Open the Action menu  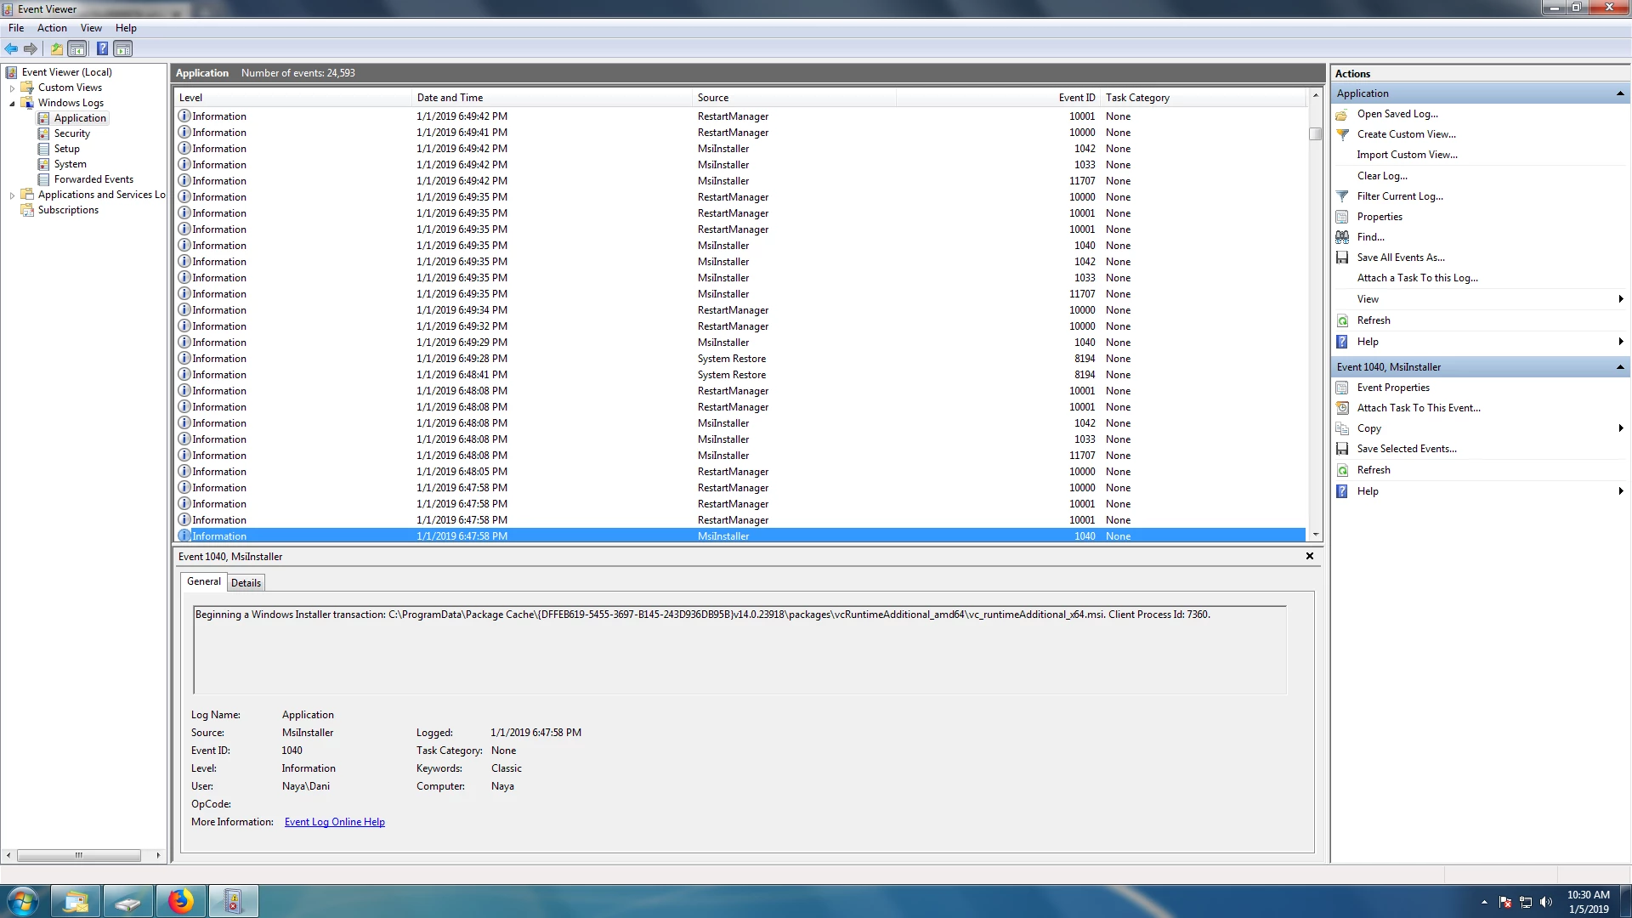pyautogui.click(x=52, y=28)
